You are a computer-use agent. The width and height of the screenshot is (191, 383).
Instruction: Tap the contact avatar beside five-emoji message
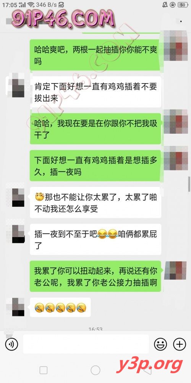tap(18, 307)
